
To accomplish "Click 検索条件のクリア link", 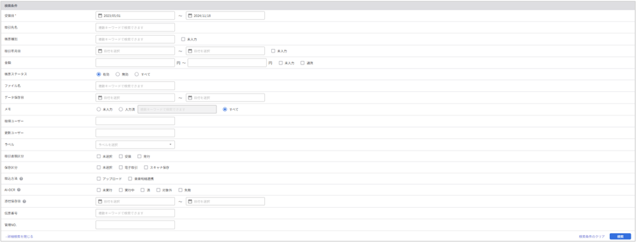I will pyautogui.click(x=592, y=236).
